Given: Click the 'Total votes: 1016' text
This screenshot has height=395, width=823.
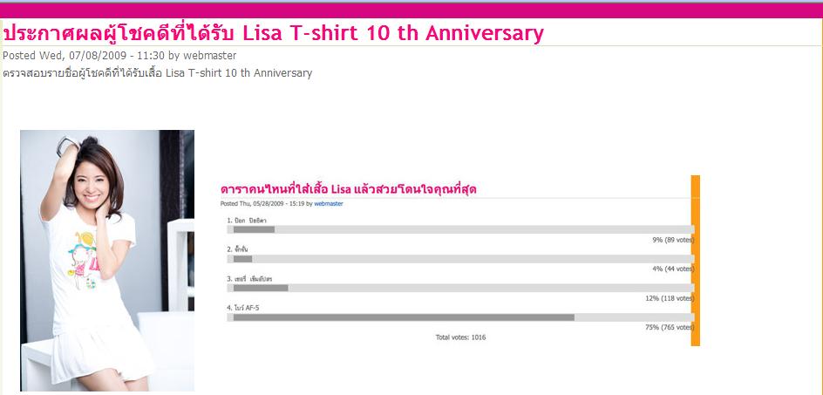Looking at the screenshot, I should coord(460,337).
